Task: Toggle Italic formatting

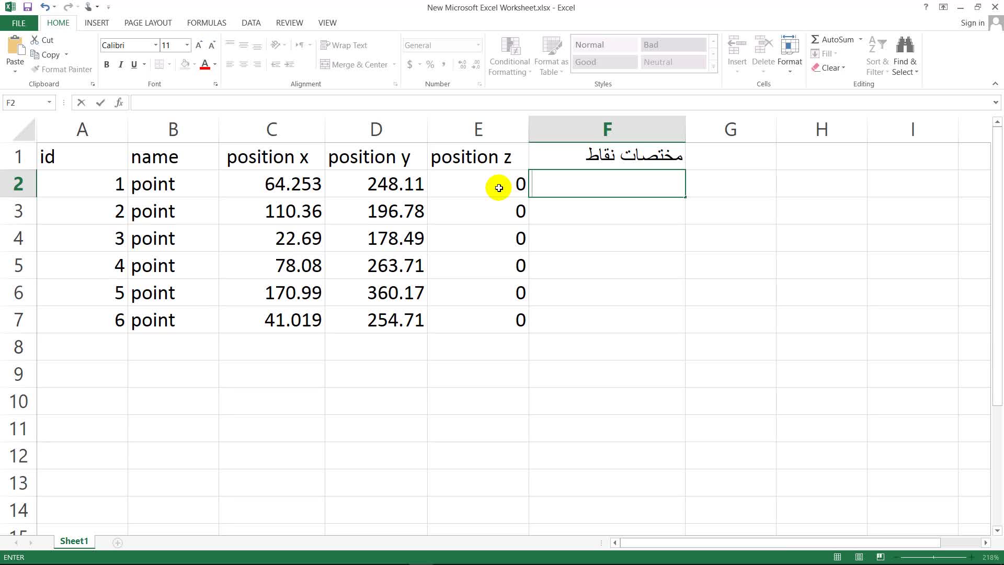Action: click(x=120, y=64)
